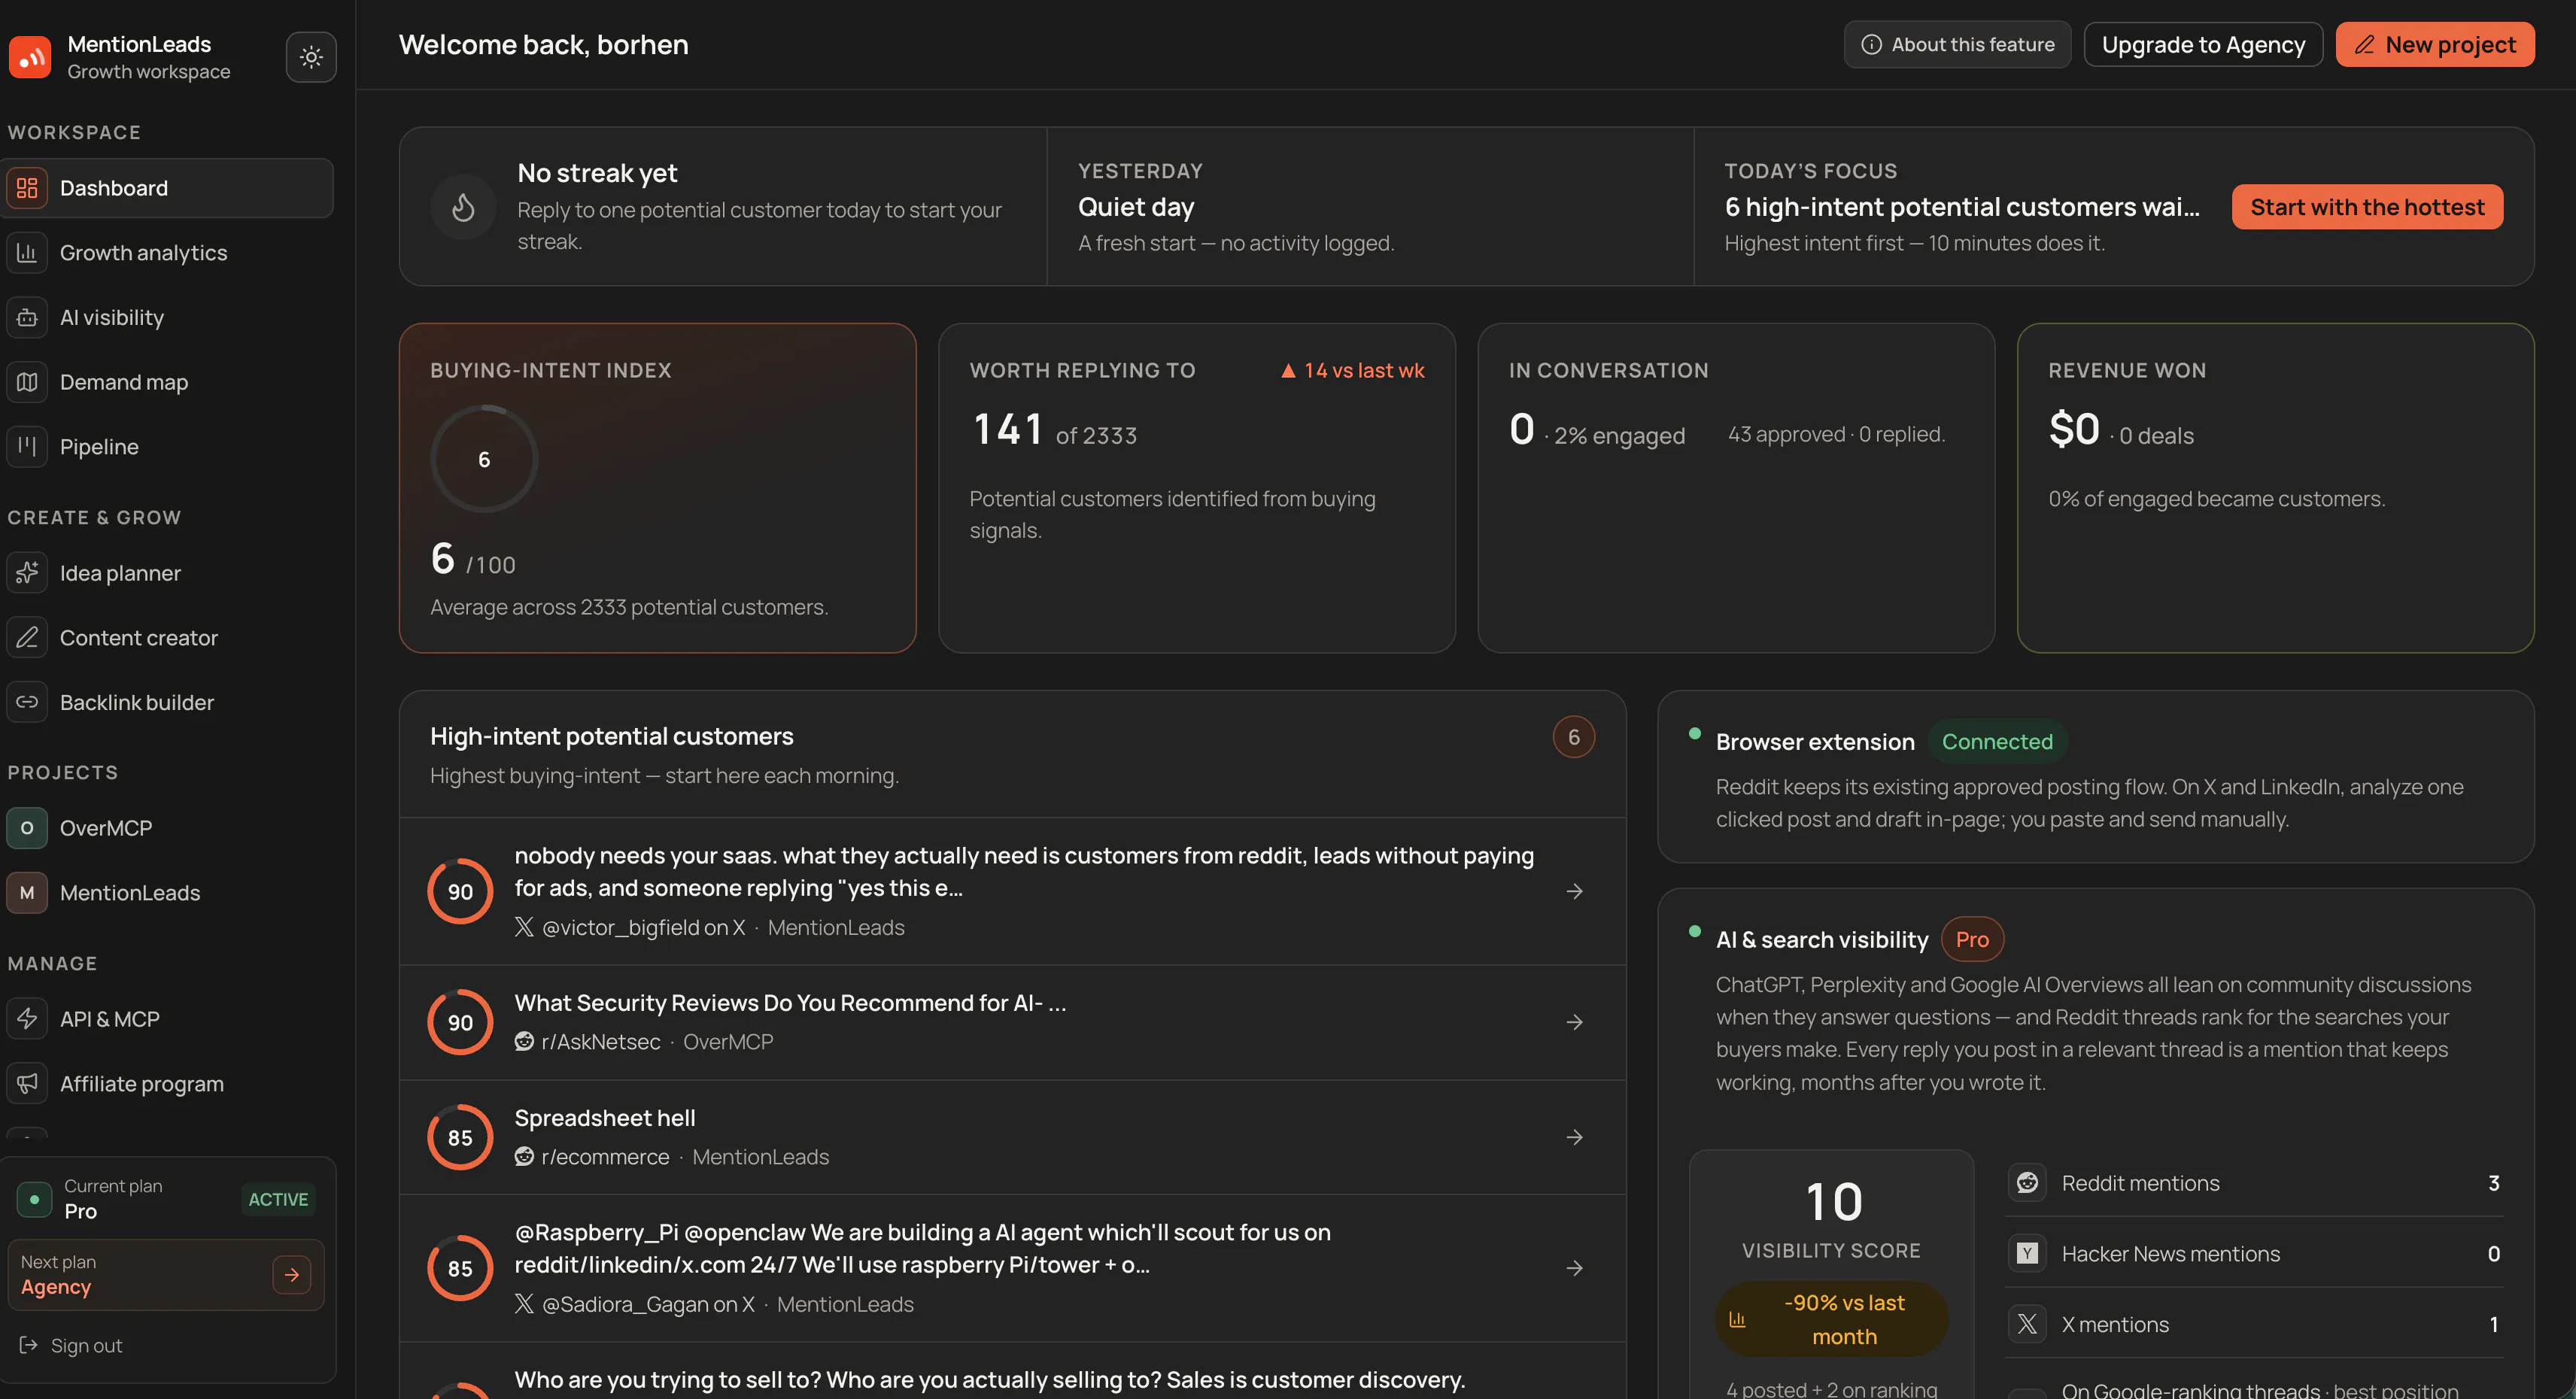Click the Connected status badge
This screenshot has height=1399, width=2576.
pyautogui.click(x=1997, y=741)
